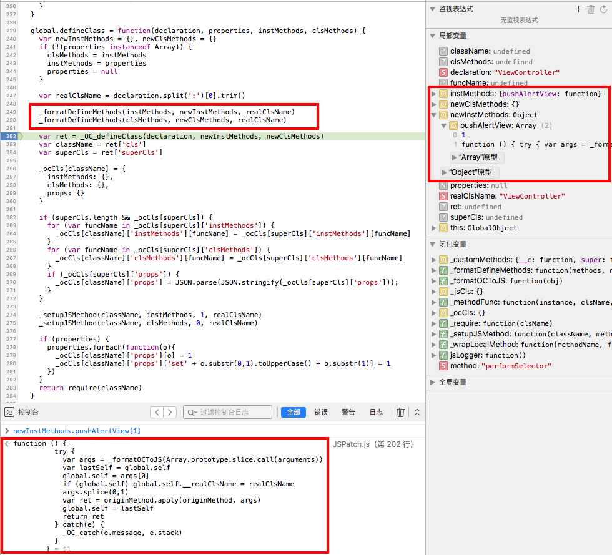This screenshot has height=555, width=612.
Task: Collapse the newInstMethods object
Action: (x=433, y=115)
